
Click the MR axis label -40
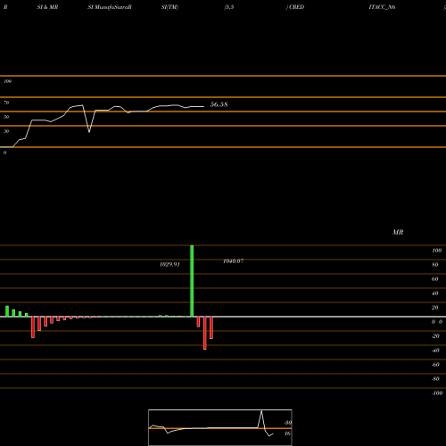(435, 351)
